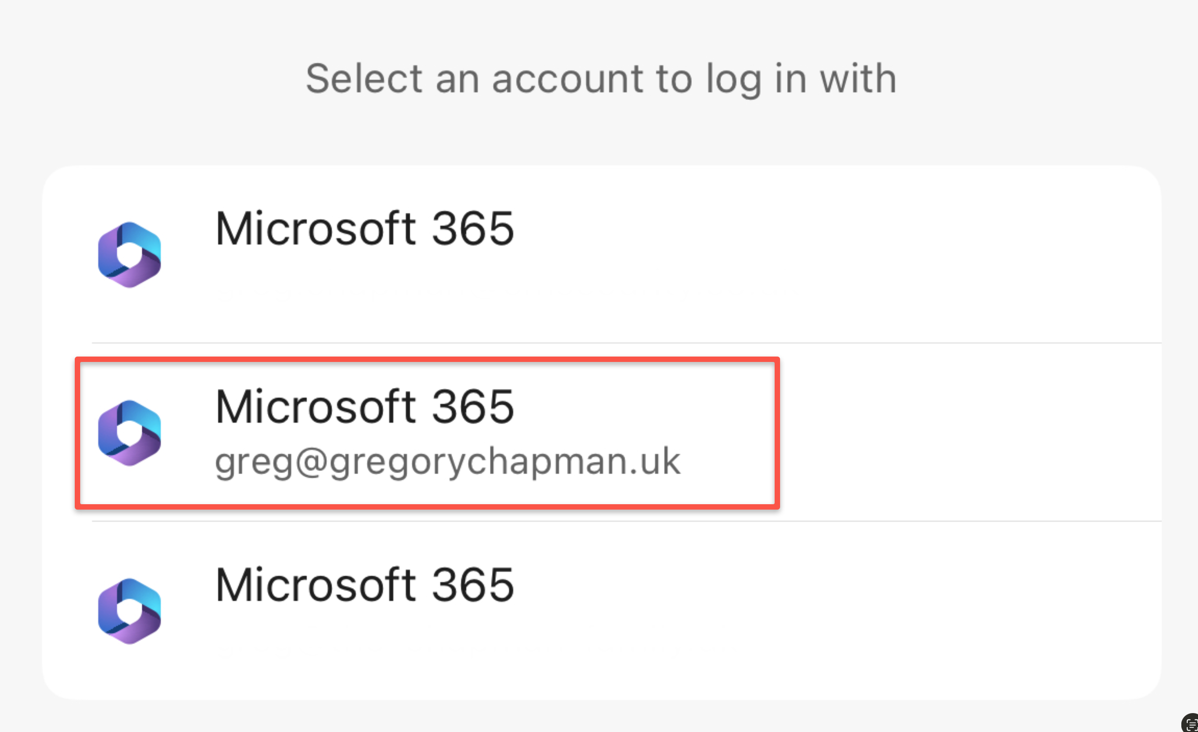Click the empty right side of the highlighted account row
The width and height of the screenshot is (1198, 732).
(x=967, y=433)
